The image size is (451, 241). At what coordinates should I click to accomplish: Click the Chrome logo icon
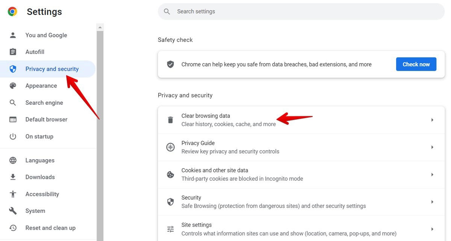[x=12, y=11]
